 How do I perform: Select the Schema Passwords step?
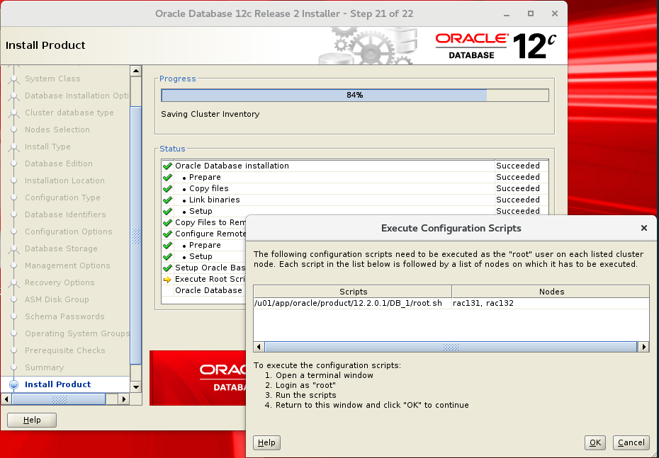click(x=64, y=316)
